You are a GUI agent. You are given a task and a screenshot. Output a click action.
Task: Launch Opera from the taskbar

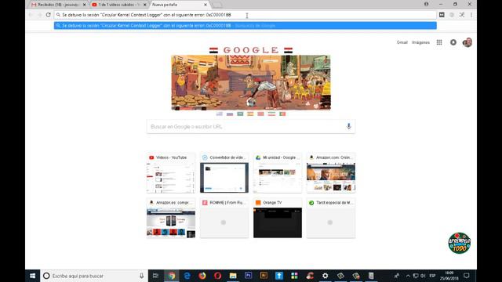[218, 276]
